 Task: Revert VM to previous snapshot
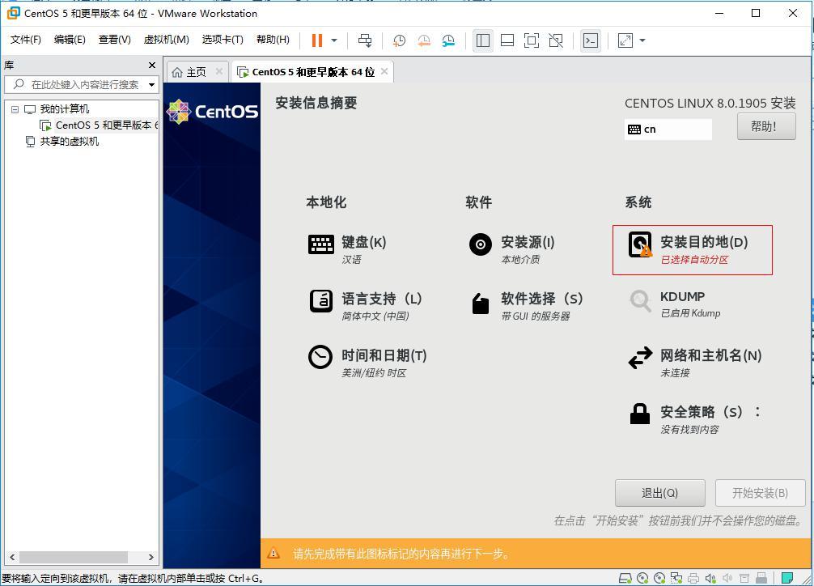point(424,40)
